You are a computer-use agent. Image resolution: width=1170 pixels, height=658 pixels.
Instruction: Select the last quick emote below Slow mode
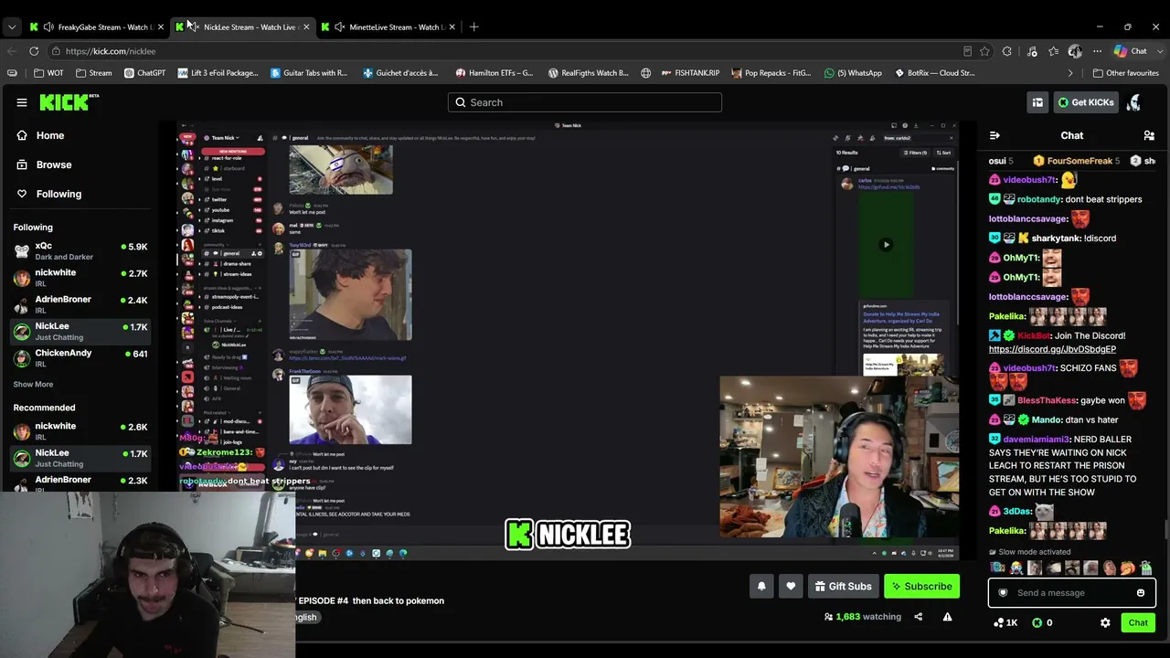tap(1146, 568)
